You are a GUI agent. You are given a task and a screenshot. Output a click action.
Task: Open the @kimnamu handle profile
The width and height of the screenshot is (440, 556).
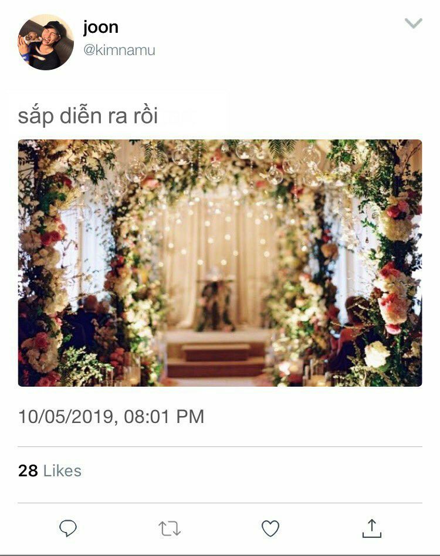point(119,50)
